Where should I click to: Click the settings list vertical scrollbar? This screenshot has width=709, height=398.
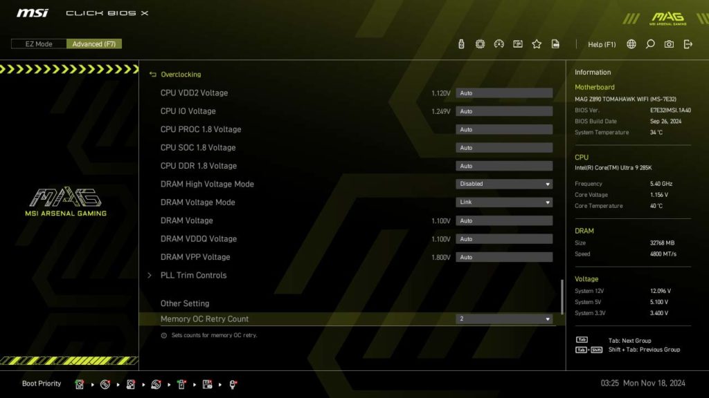[x=562, y=297]
